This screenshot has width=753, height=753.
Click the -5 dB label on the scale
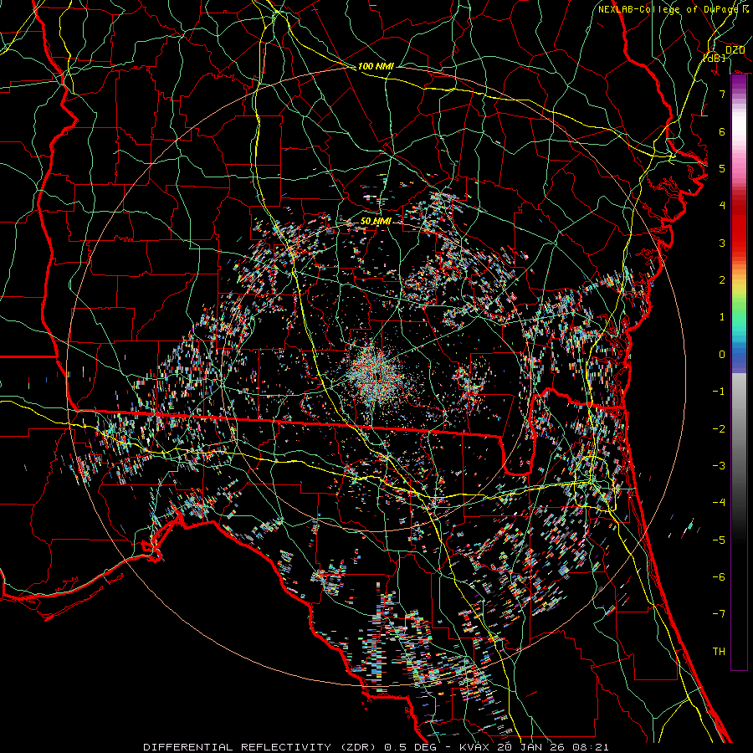pos(719,540)
